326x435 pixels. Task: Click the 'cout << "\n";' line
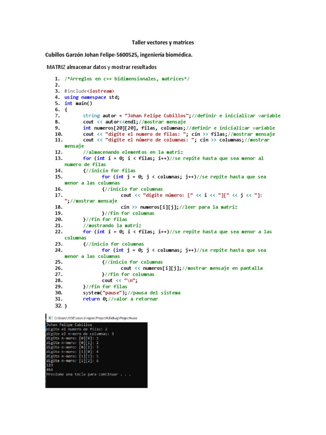coord(119,280)
